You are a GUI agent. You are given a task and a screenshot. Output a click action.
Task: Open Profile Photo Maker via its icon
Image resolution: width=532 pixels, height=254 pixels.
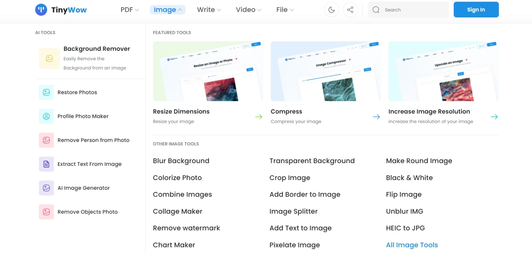[x=46, y=116]
